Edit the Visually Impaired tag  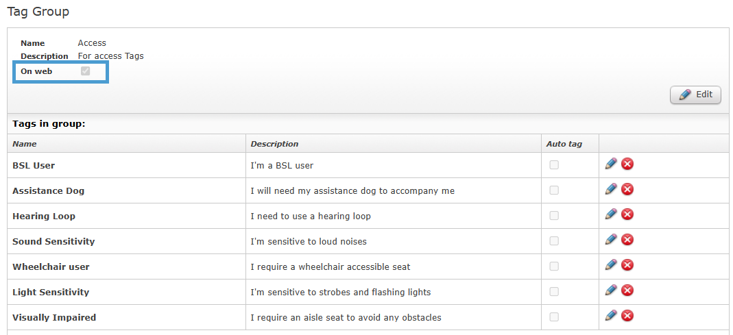coord(611,316)
